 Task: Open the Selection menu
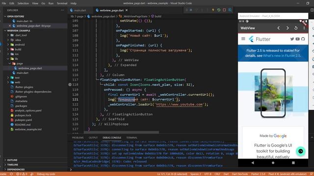(x=23, y=3)
